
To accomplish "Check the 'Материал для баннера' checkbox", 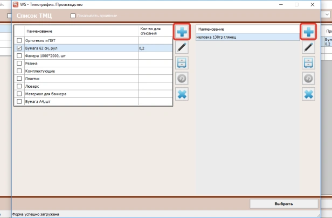I will [20, 94].
